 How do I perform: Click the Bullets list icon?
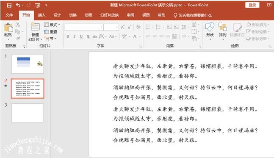click(148, 27)
